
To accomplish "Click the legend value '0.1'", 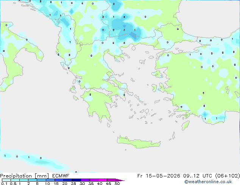I will [4, 183].
